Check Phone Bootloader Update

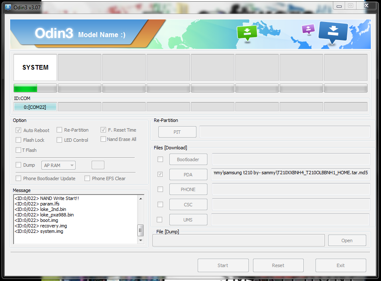[18, 178]
